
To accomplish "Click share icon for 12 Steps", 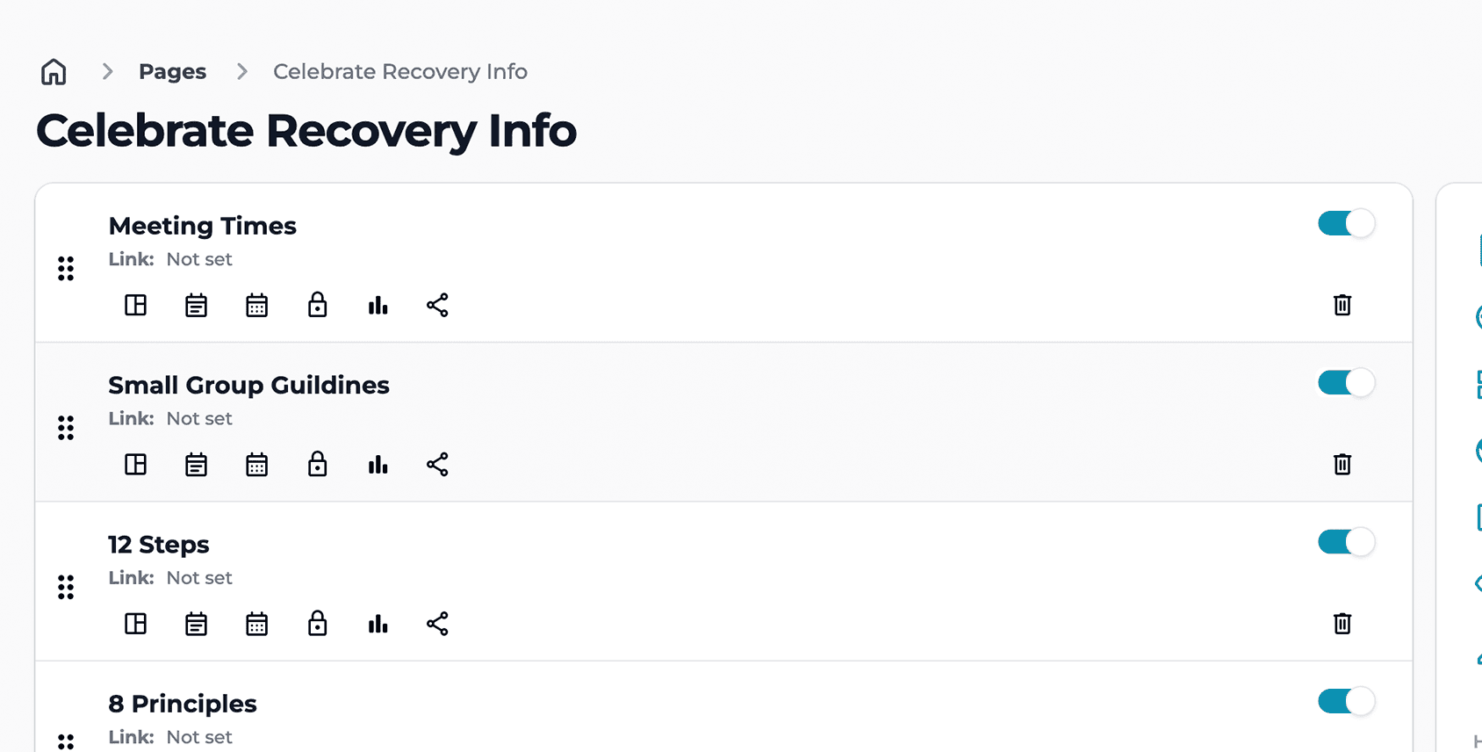I will [437, 624].
